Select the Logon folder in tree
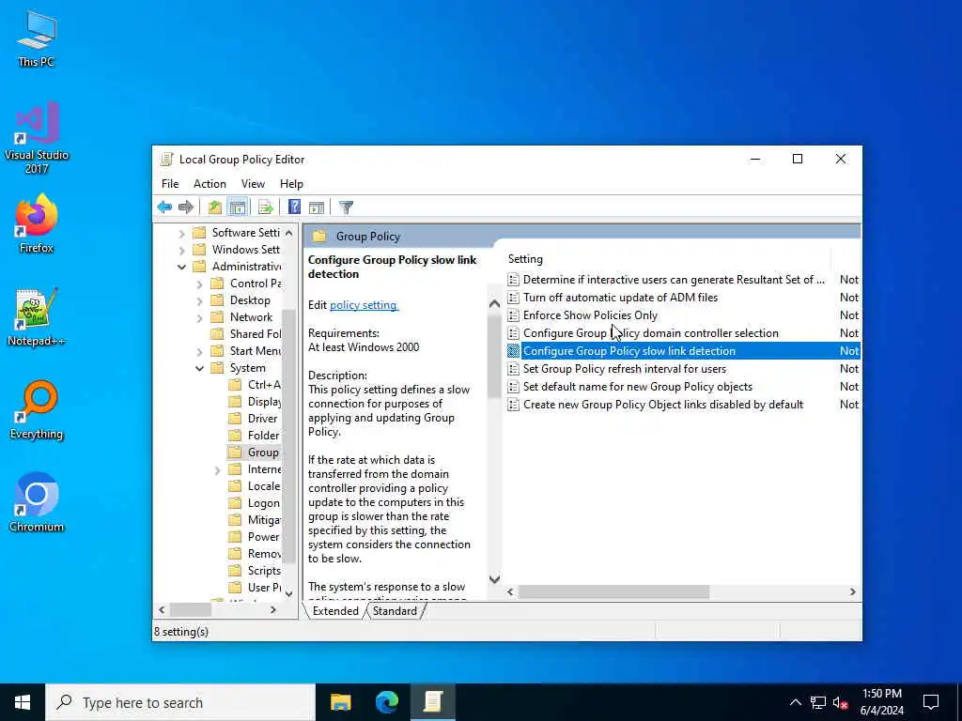The image size is (962, 721). 254,503
